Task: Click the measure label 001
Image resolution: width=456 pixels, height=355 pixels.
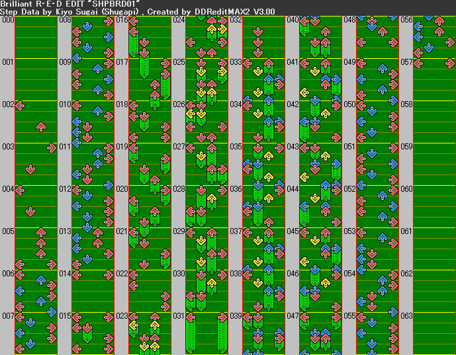Action: tap(8, 62)
